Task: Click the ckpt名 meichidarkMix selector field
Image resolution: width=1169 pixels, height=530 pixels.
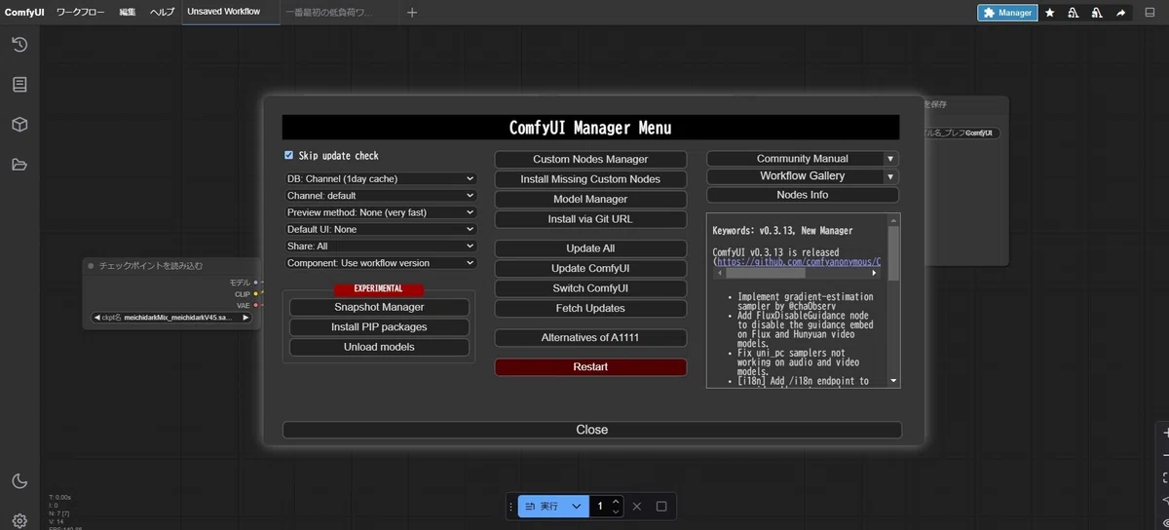Action: pyautogui.click(x=171, y=318)
